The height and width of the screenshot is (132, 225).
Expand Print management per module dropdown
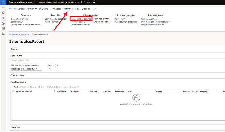156,22
